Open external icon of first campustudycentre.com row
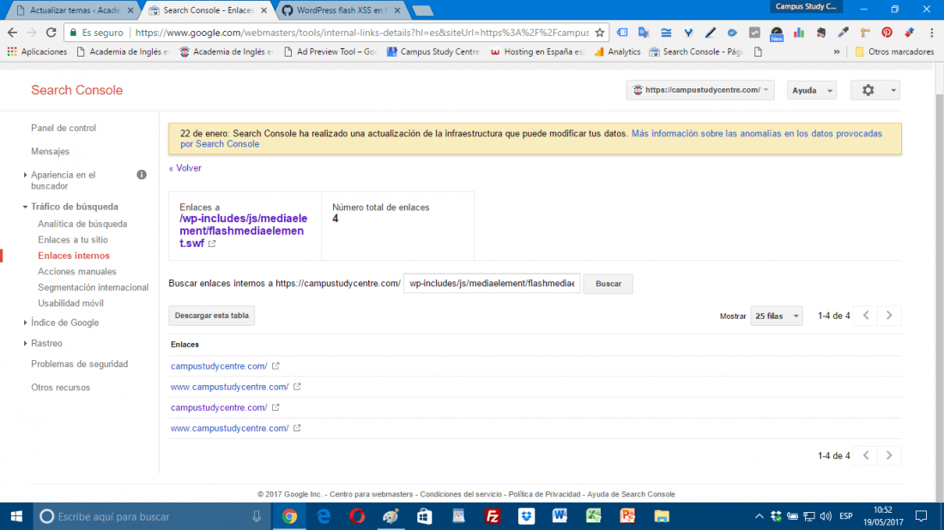The image size is (944, 530). coord(275,365)
